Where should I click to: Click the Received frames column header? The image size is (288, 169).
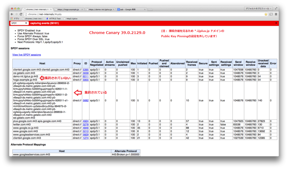coord(192,64)
